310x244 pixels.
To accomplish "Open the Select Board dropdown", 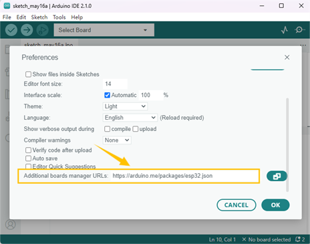I will coord(104,30).
